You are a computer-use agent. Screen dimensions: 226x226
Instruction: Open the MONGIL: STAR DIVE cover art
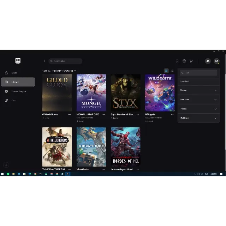pyautogui.click(x=91, y=93)
